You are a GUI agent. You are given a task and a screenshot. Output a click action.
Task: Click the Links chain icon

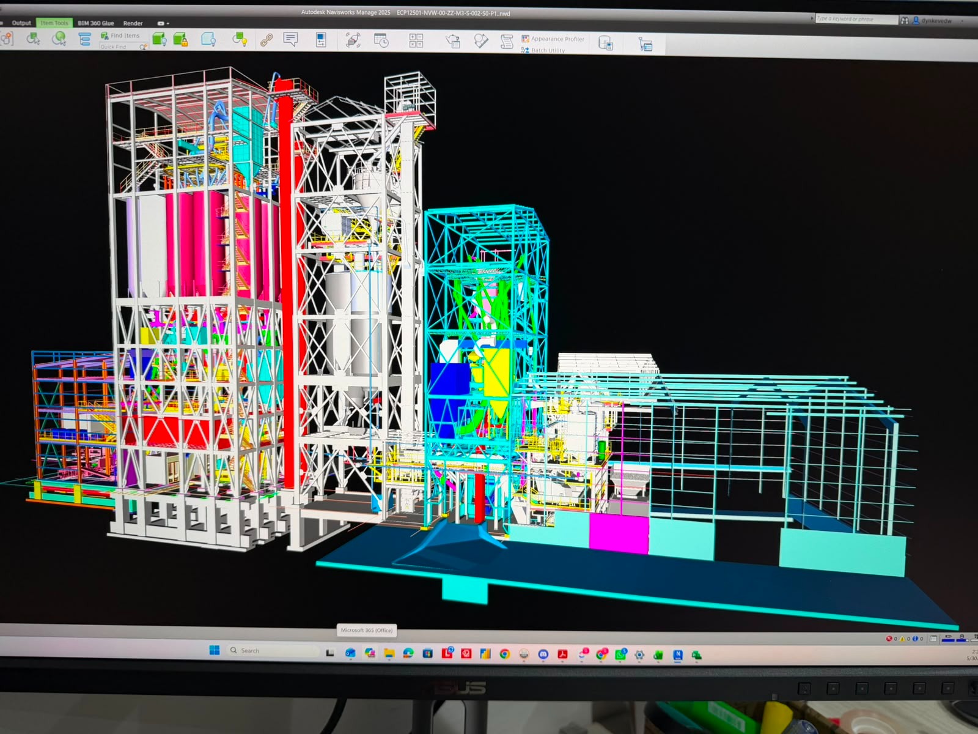tap(267, 40)
